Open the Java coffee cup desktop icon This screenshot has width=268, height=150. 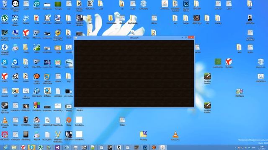(x=165, y=4)
